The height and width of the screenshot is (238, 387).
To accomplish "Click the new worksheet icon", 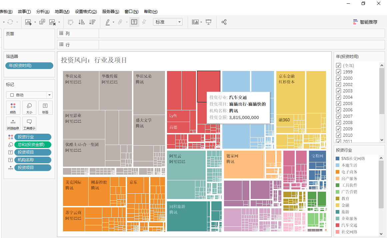I will click(28, 22).
